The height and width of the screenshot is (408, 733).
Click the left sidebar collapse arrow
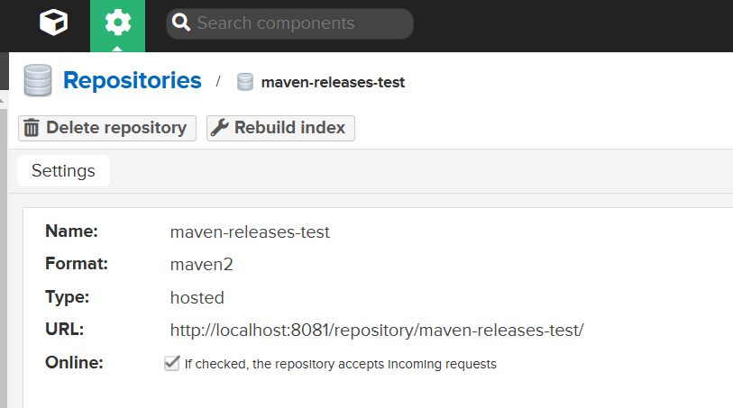point(2,100)
